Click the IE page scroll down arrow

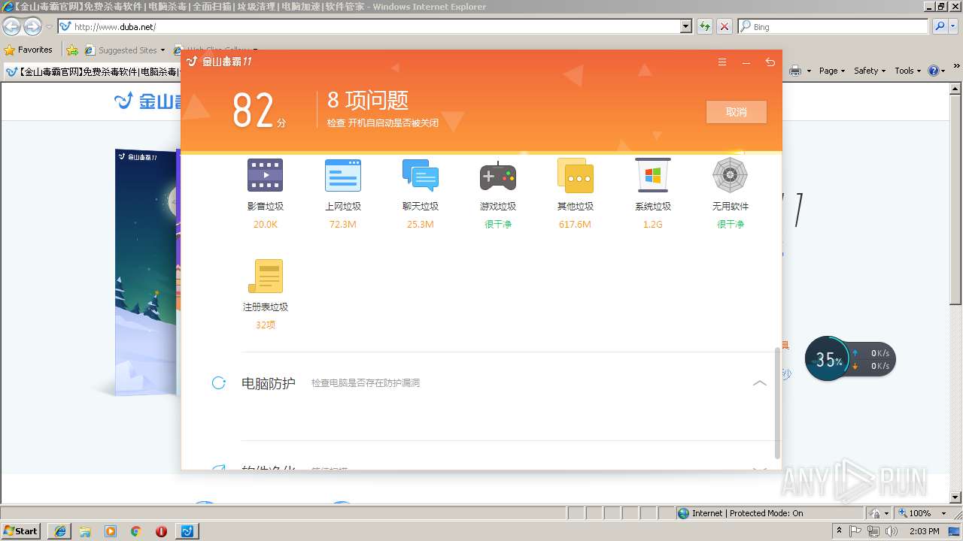[956, 497]
